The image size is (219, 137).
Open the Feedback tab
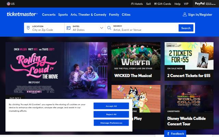pyautogui.click(x=175, y=134)
